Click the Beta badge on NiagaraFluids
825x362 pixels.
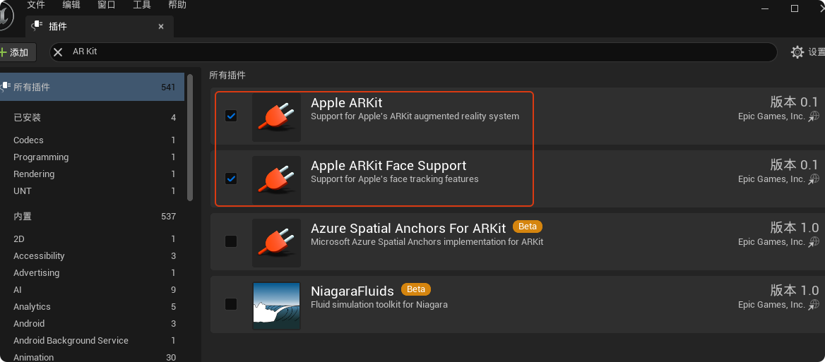415,289
